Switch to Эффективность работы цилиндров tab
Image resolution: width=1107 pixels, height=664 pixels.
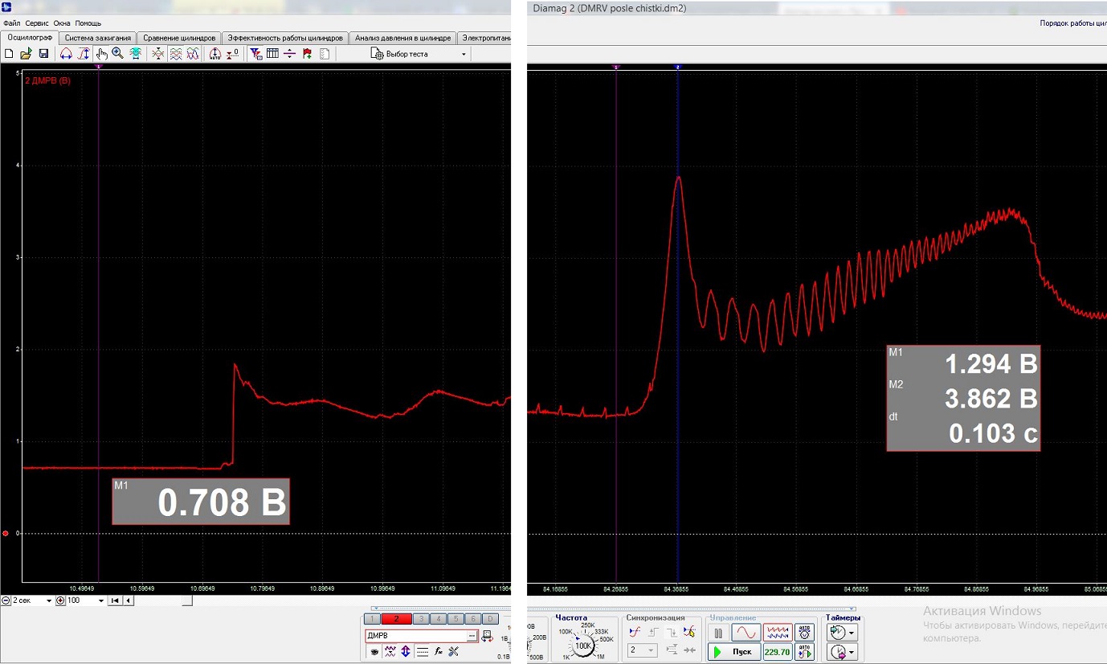pos(286,38)
